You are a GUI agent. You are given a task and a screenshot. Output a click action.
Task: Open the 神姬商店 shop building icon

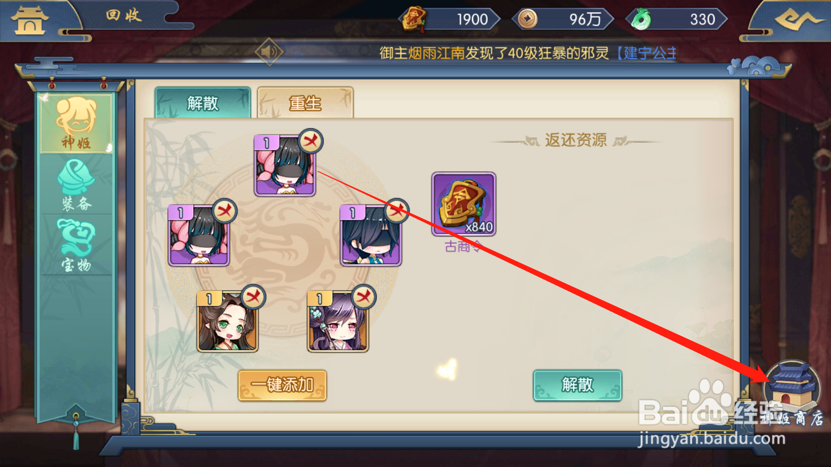[792, 390]
